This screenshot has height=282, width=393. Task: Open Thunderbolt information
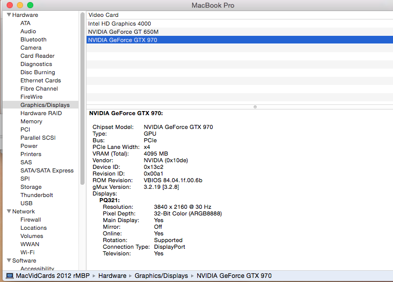pyautogui.click(x=36, y=195)
